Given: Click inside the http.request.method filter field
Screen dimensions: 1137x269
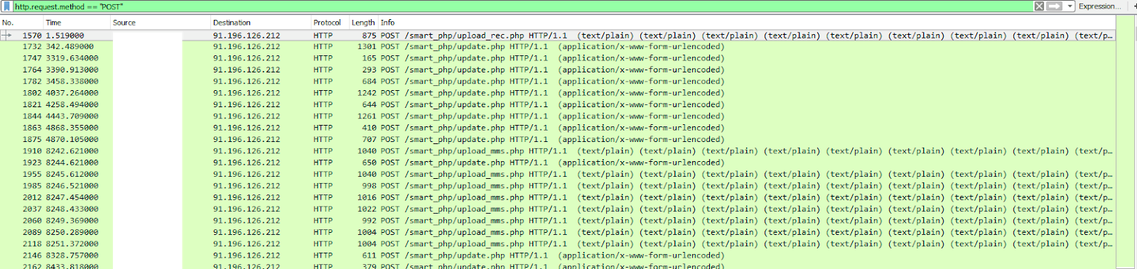Looking at the screenshot, I should (522, 6).
